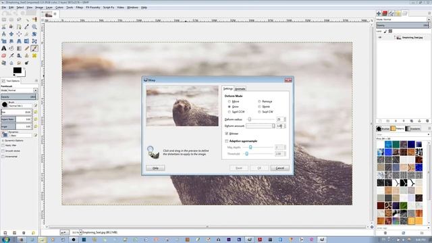
Task: Switch to the Settings tab in dialog
Action: [228, 88]
